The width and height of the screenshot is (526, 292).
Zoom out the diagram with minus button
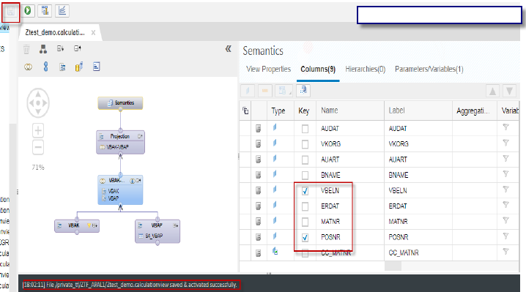38,147
